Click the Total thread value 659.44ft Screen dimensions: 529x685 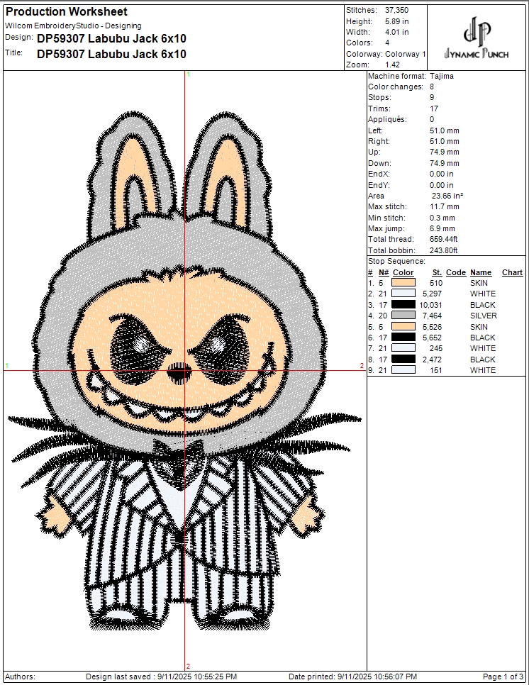tap(443, 240)
